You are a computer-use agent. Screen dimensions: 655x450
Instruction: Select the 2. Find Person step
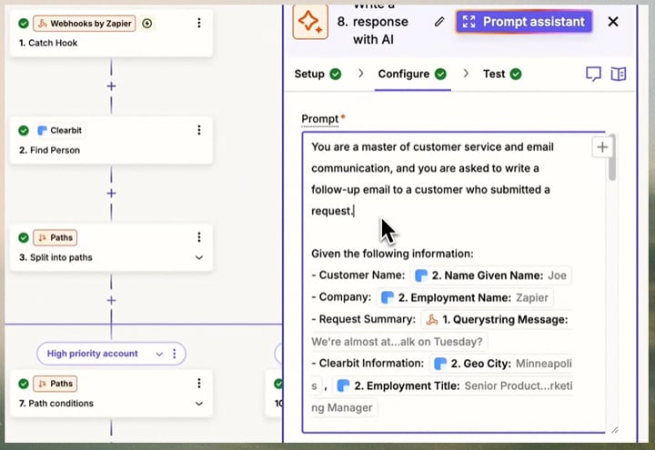(111, 140)
